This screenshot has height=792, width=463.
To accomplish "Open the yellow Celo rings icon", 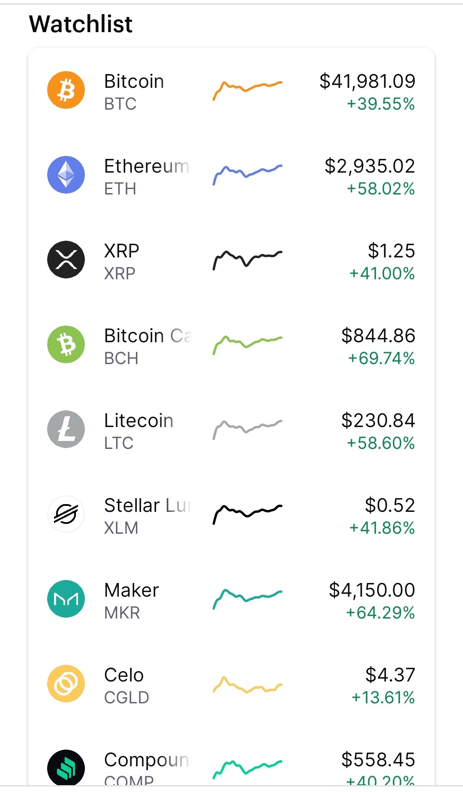I will point(66,684).
